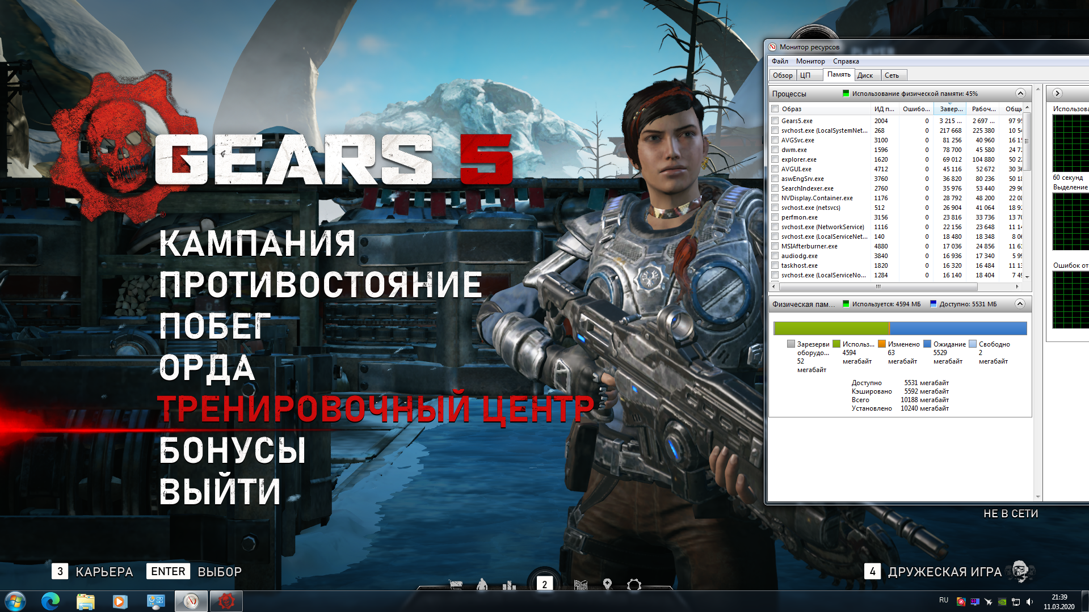1089x612 pixels.
Task: Click ВЫЙТИ to quit the game
Action: click(x=220, y=492)
